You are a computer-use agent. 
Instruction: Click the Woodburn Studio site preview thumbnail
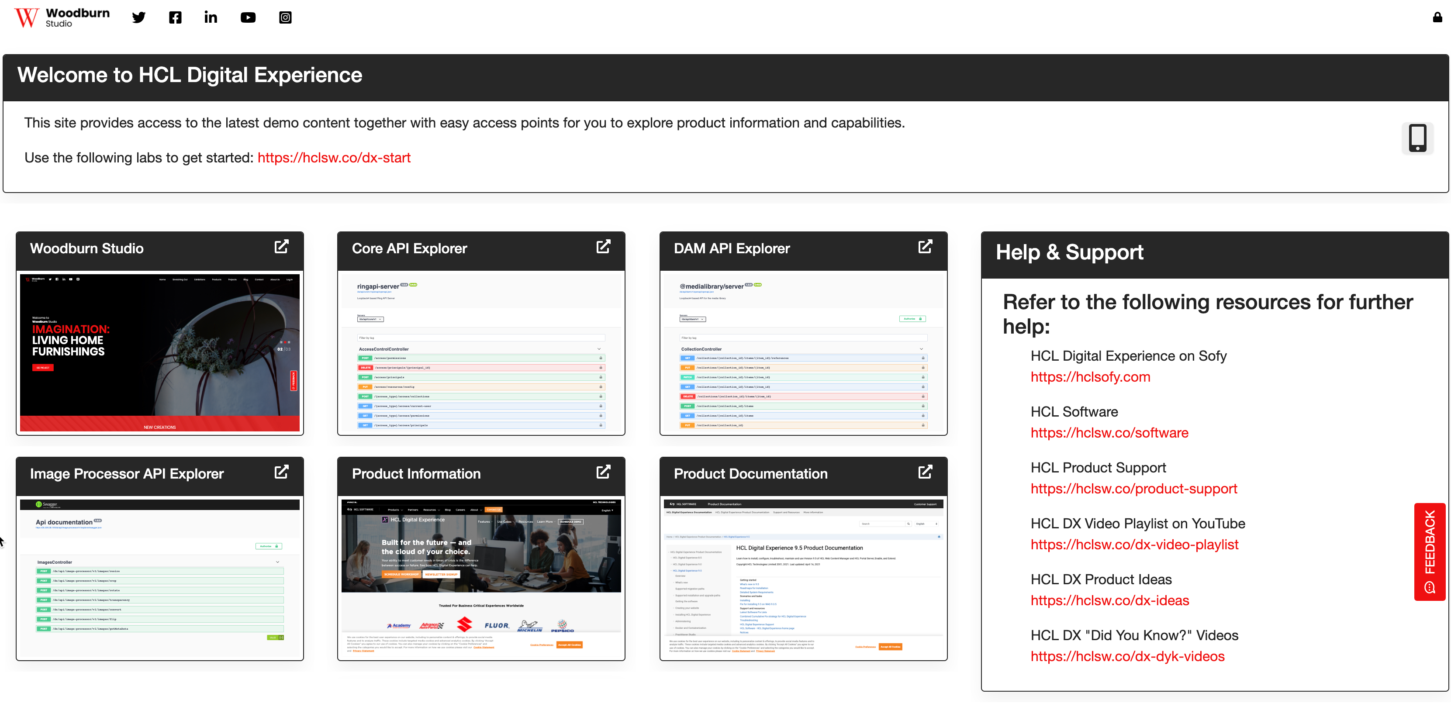[x=160, y=353]
